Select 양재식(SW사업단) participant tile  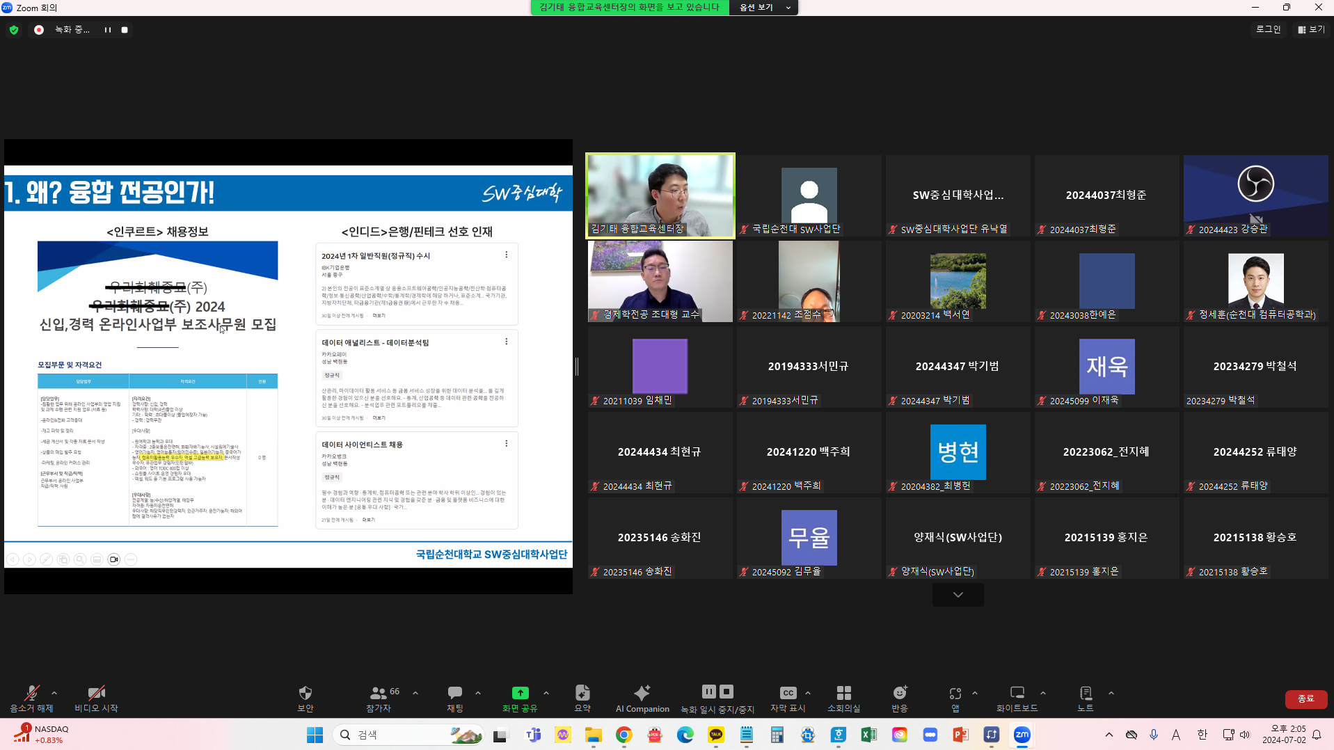(958, 538)
